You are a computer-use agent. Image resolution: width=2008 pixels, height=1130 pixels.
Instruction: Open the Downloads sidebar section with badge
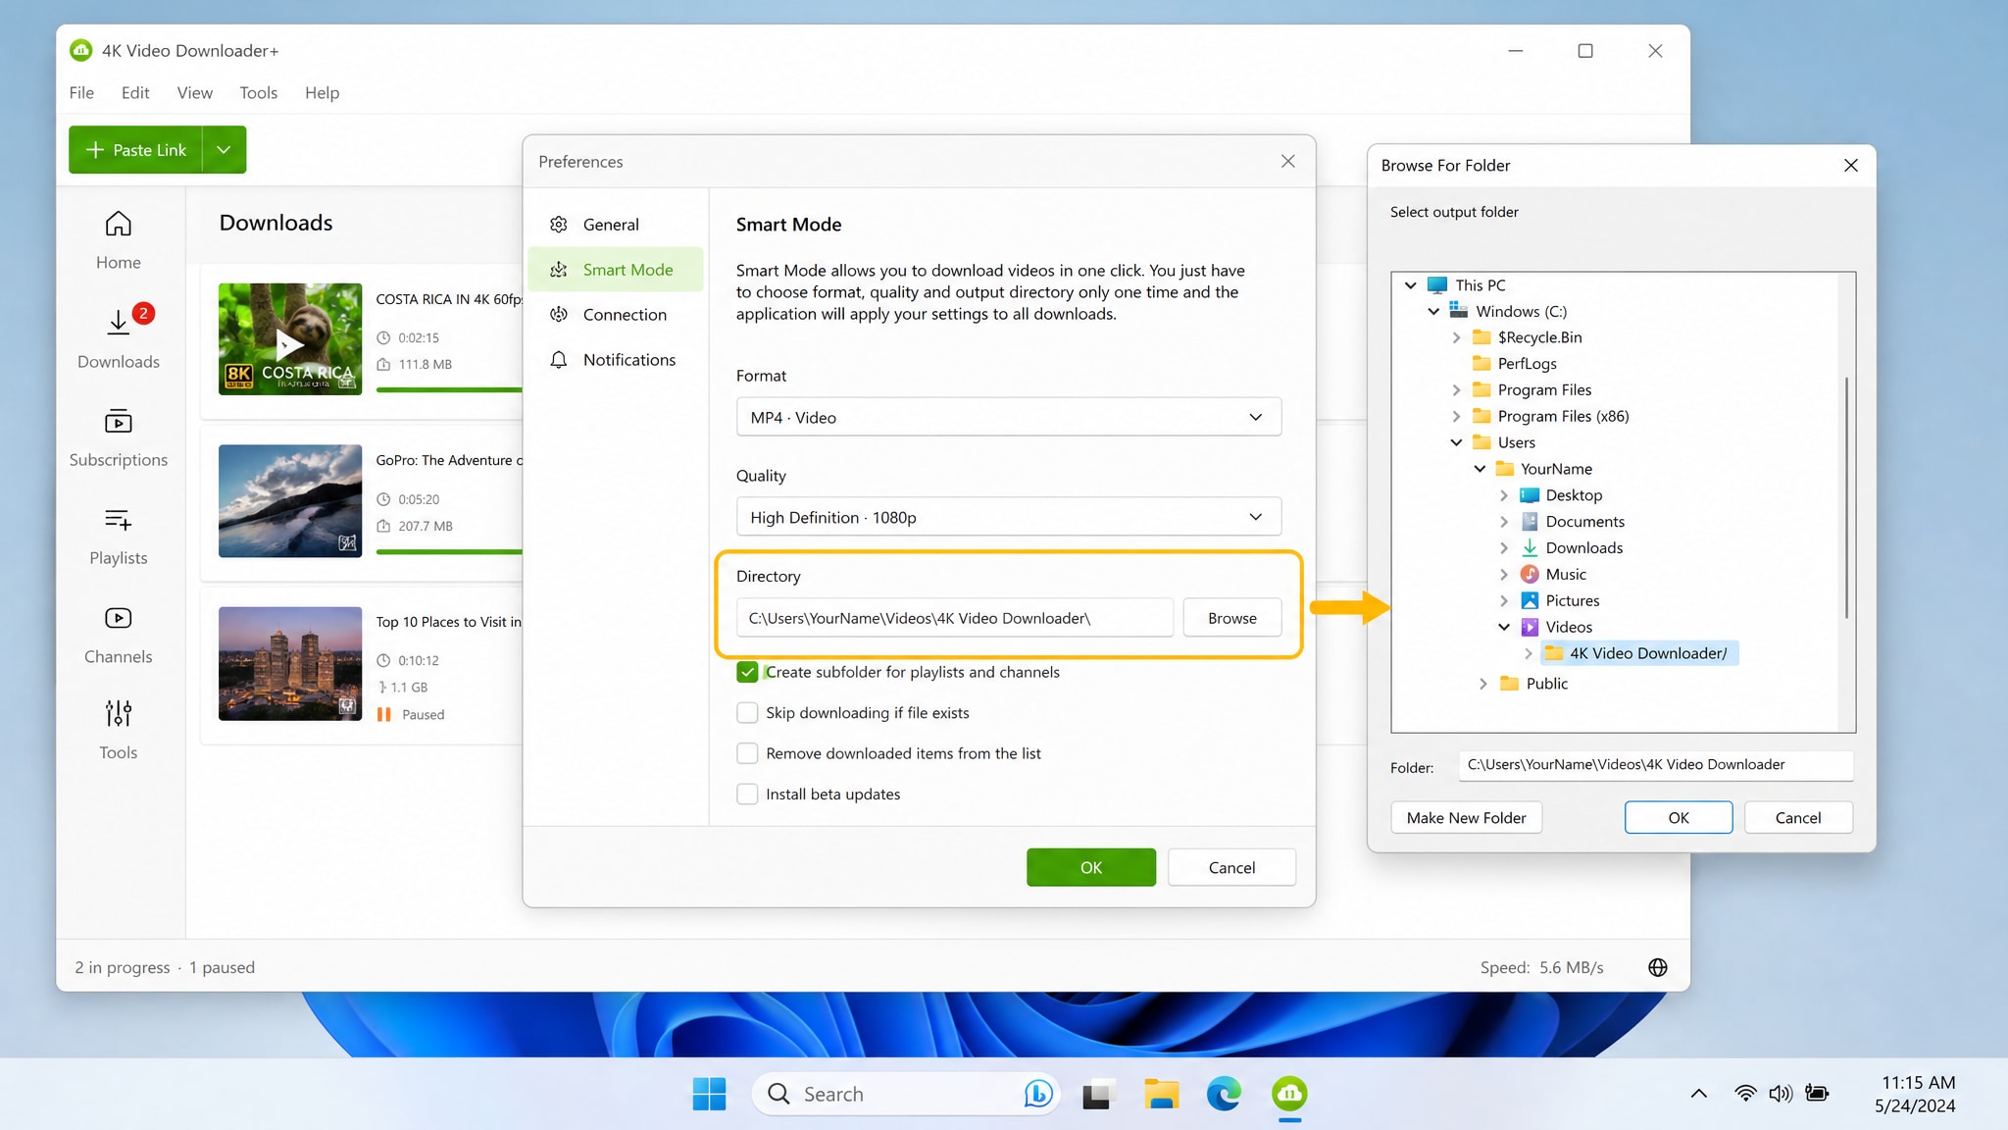coord(118,337)
